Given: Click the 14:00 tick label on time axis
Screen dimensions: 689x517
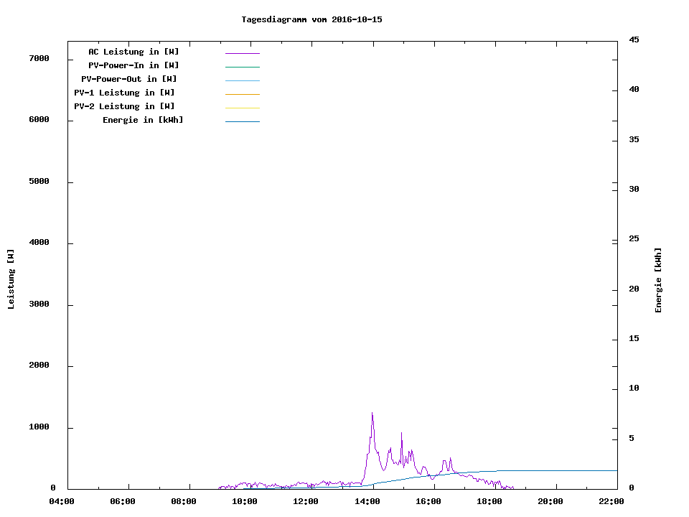Looking at the screenshot, I should click(x=367, y=502).
